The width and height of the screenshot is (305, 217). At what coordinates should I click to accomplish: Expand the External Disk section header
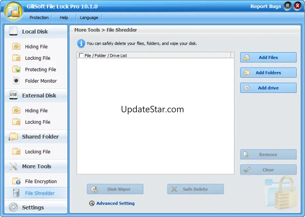(x=36, y=95)
